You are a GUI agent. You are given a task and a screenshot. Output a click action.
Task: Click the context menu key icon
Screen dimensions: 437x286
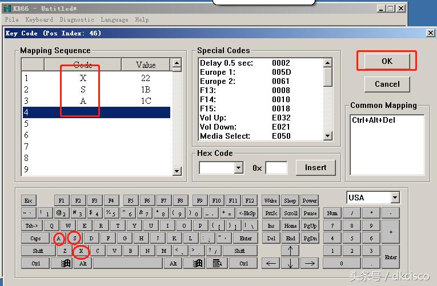coord(217,263)
